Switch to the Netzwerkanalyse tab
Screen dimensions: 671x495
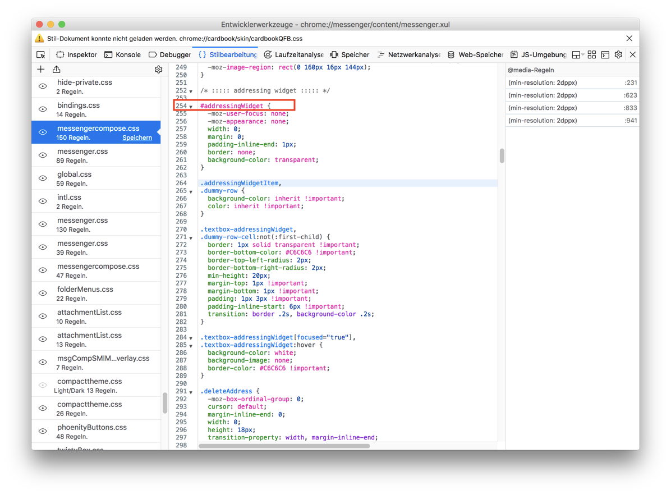[x=408, y=54]
